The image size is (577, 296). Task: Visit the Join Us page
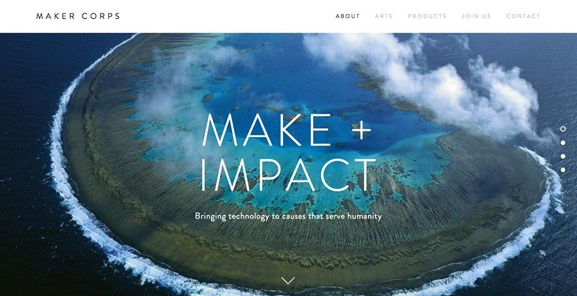[x=476, y=16]
